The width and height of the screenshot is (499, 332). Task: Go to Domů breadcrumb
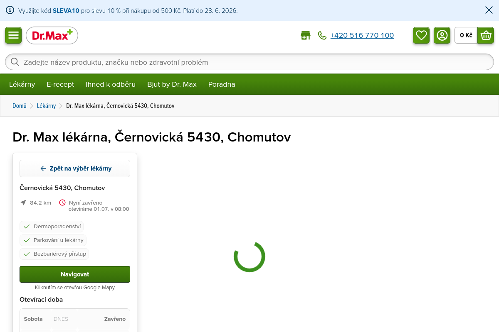(20, 106)
